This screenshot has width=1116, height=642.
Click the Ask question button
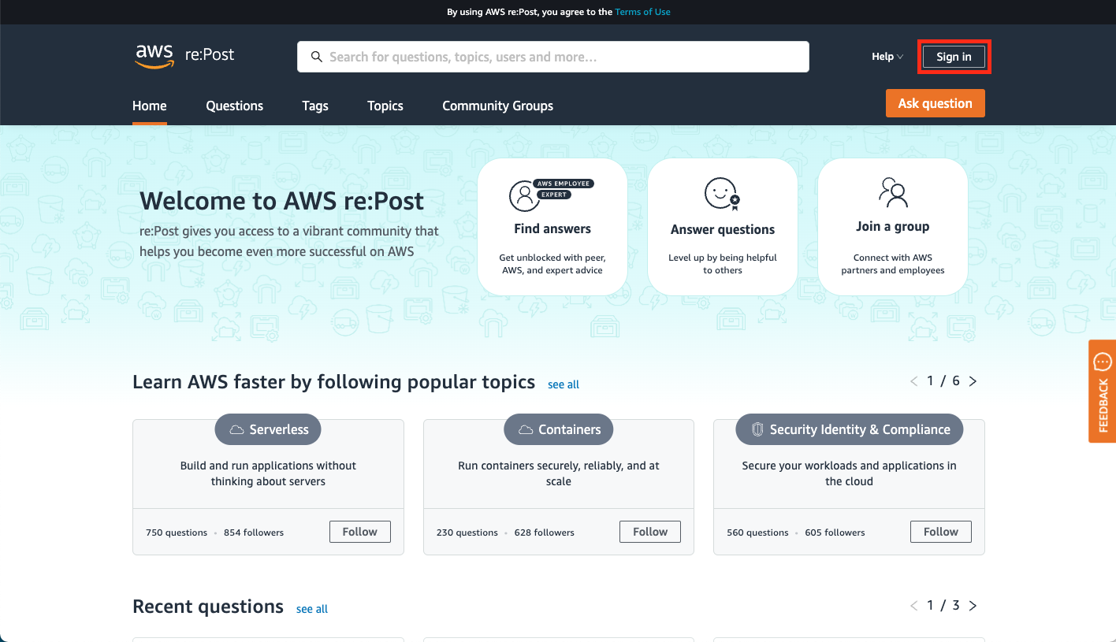click(936, 103)
